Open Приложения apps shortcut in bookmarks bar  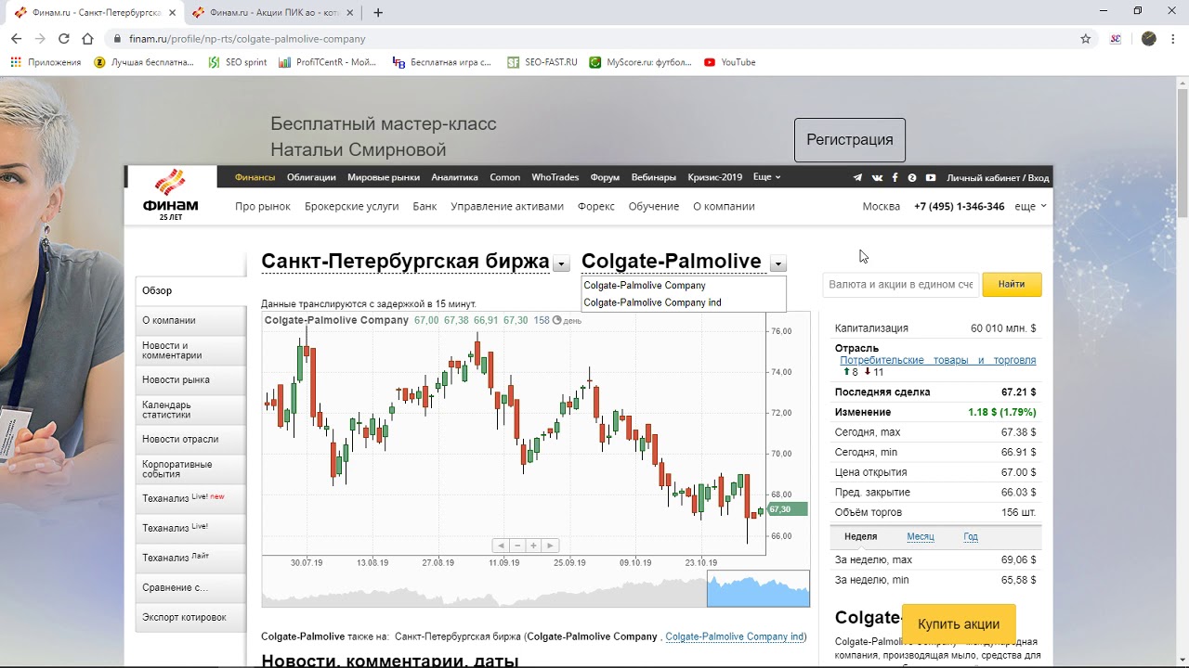pos(46,62)
